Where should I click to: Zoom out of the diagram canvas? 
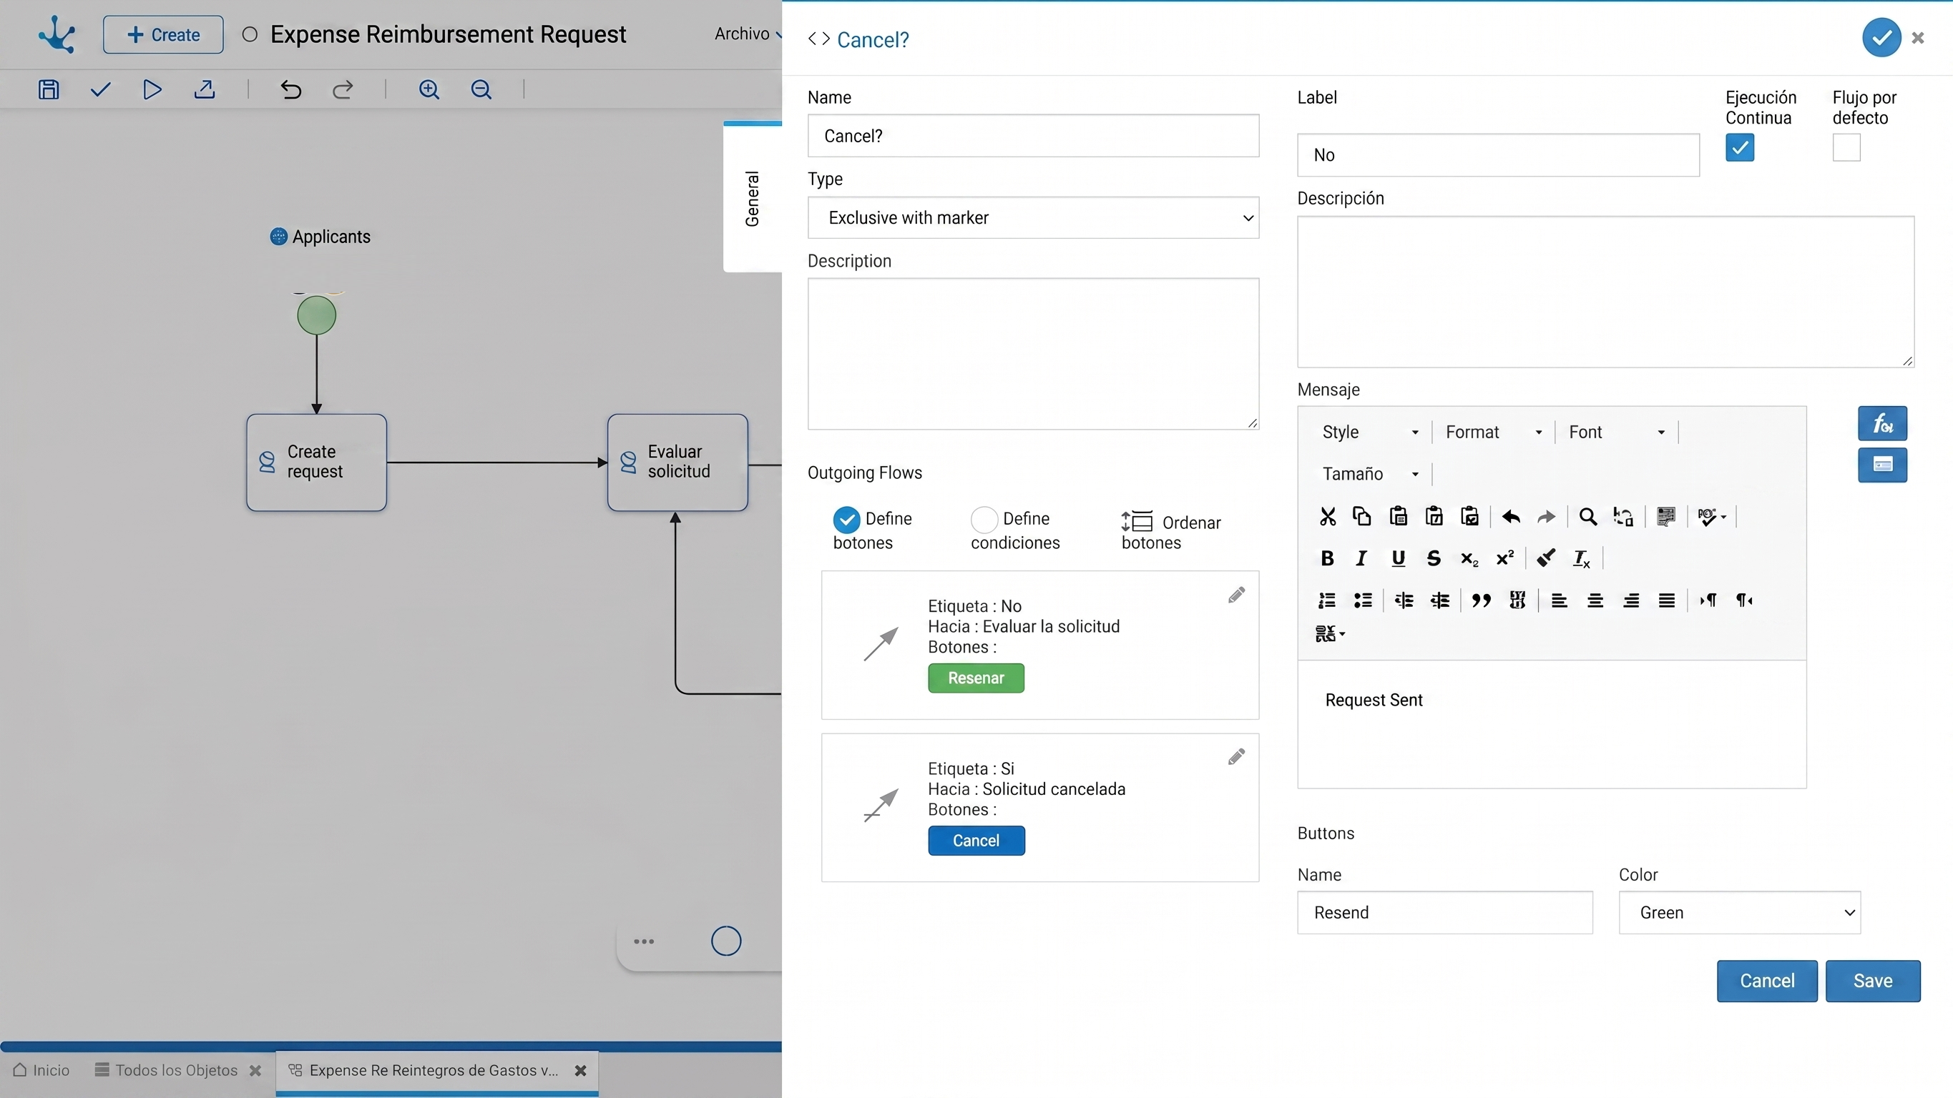[x=481, y=89]
